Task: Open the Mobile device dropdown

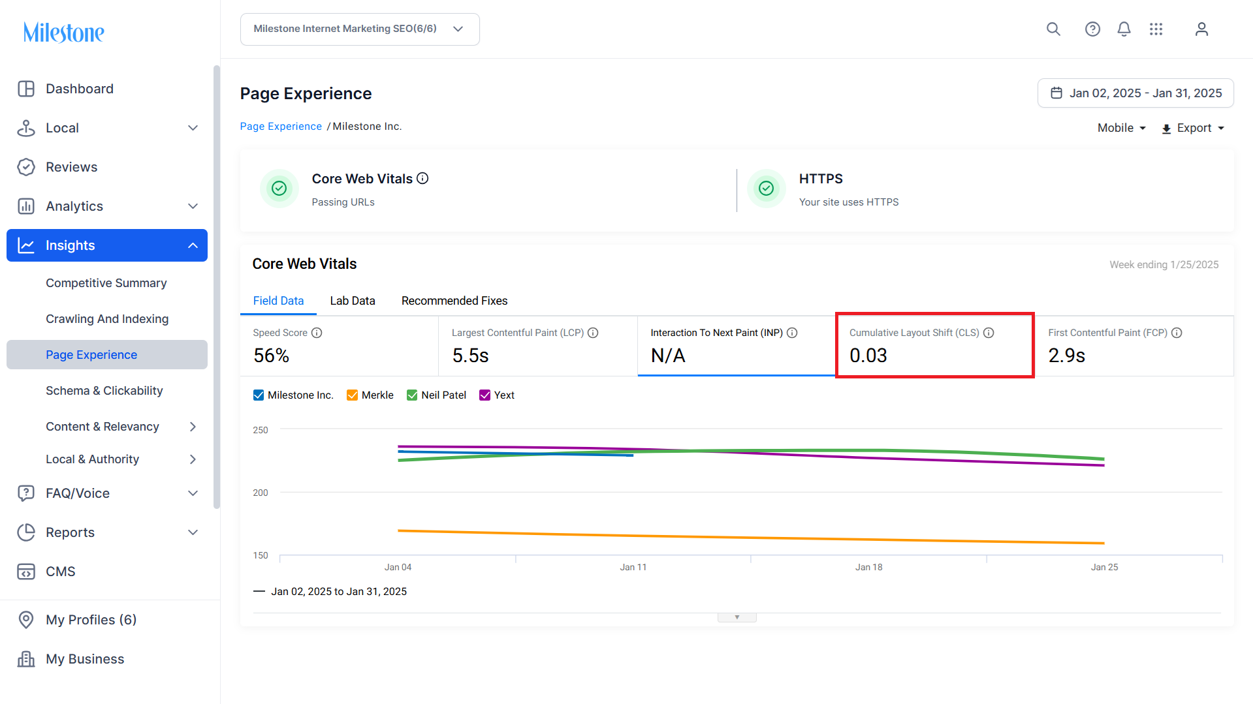Action: click(1121, 128)
